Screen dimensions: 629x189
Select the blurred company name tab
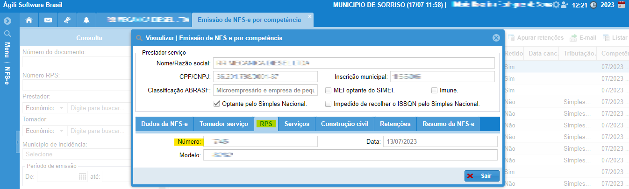coord(144,20)
